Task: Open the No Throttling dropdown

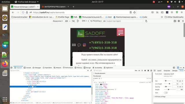Action: 96,21
